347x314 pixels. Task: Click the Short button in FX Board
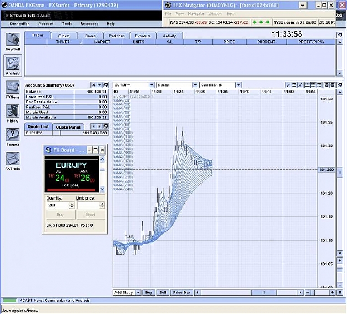click(90, 215)
